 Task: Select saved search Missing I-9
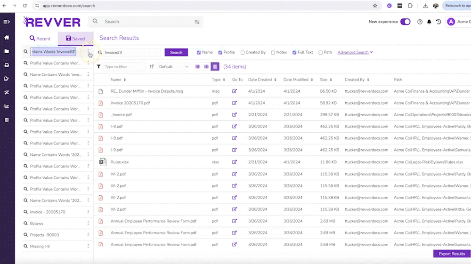point(40,246)
